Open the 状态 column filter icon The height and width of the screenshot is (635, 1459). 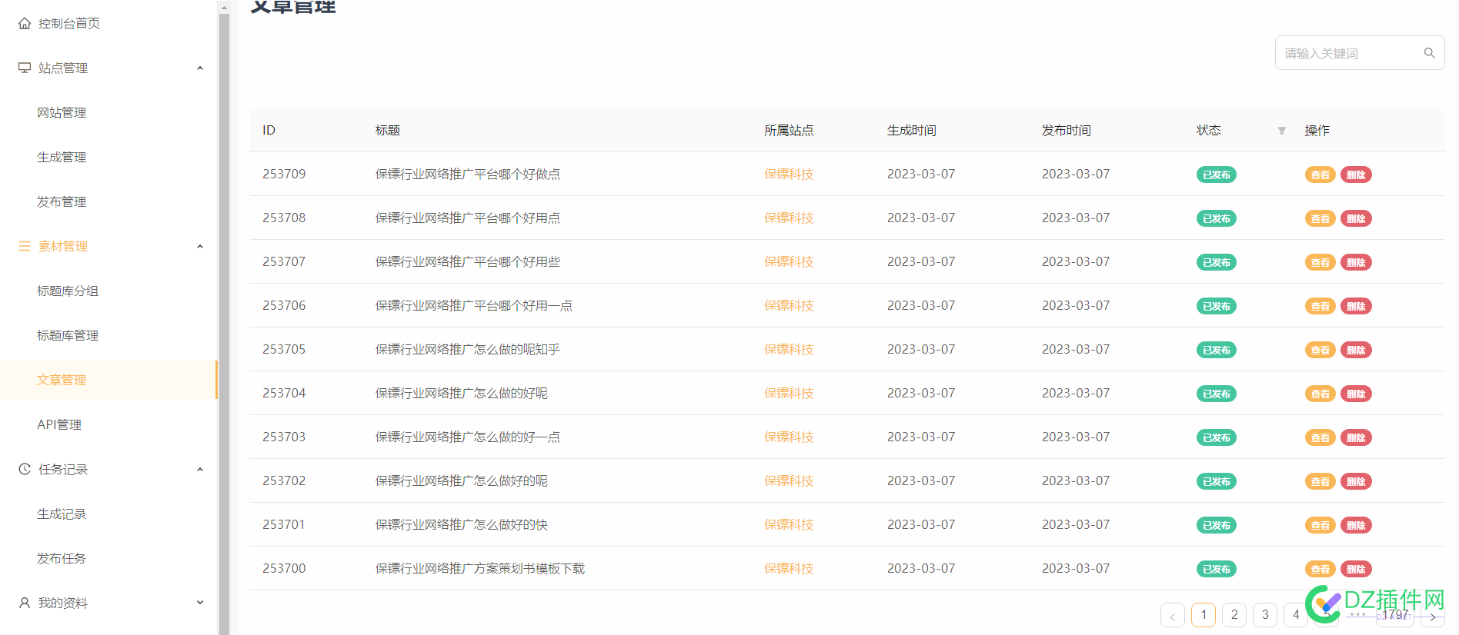(x=1282, y=131)
